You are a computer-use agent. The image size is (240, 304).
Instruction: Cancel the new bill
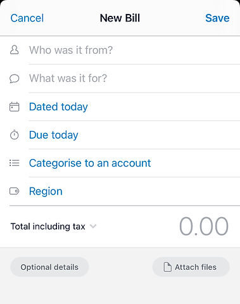click(27, 18)
